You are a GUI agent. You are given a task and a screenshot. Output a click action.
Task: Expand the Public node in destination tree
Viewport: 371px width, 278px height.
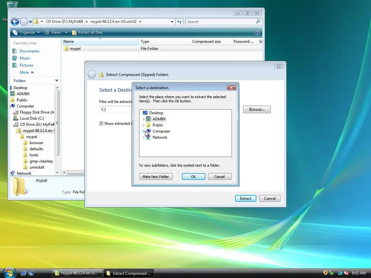click(144, 125)
